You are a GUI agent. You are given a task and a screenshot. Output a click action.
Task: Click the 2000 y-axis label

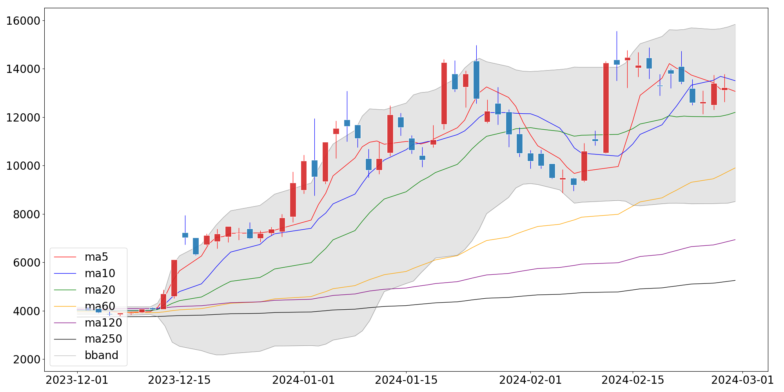[27, 359]
